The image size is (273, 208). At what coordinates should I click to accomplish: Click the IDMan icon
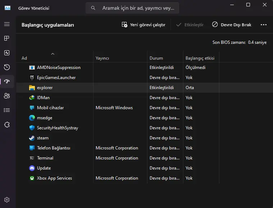coord(32,98)
